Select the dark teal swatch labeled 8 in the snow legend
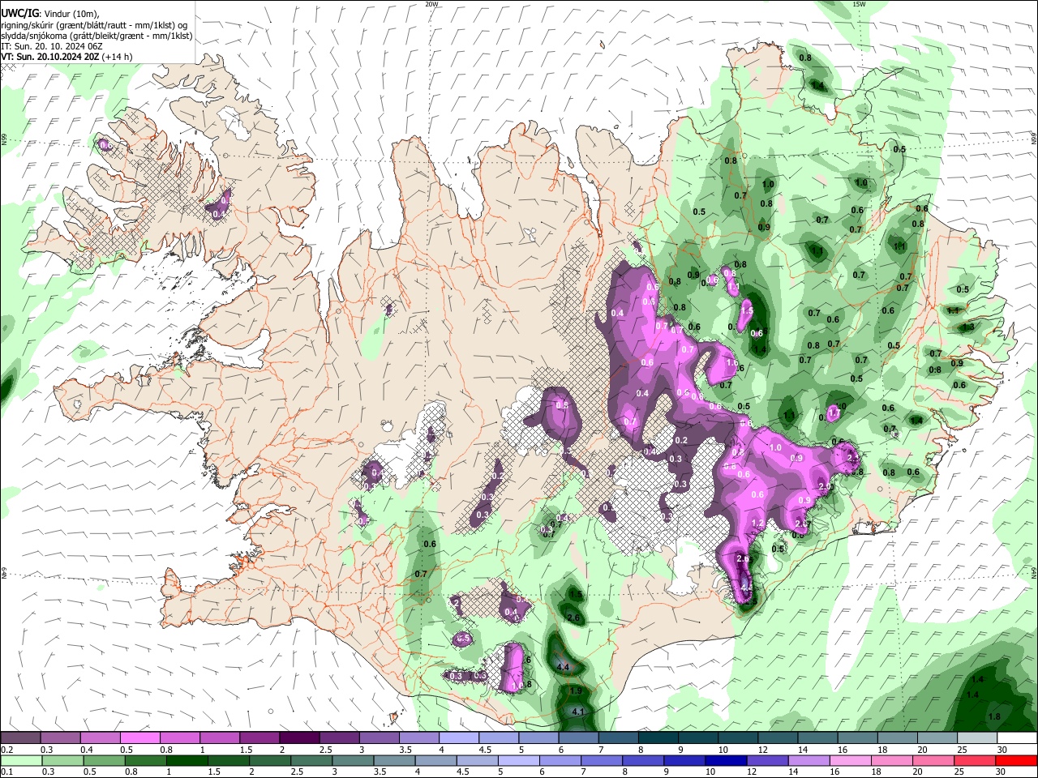The image size is (1038, 778). click(x=658, y=738)
